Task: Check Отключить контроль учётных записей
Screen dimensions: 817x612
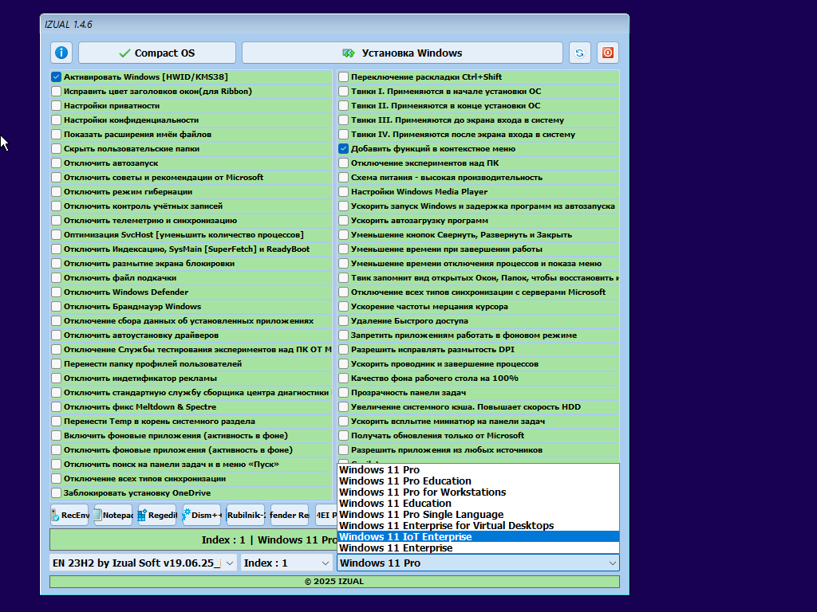Action: click(57, 206)
